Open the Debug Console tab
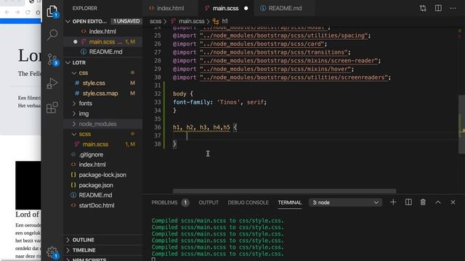The image size is (465, 261). click(x=248, y=202)
